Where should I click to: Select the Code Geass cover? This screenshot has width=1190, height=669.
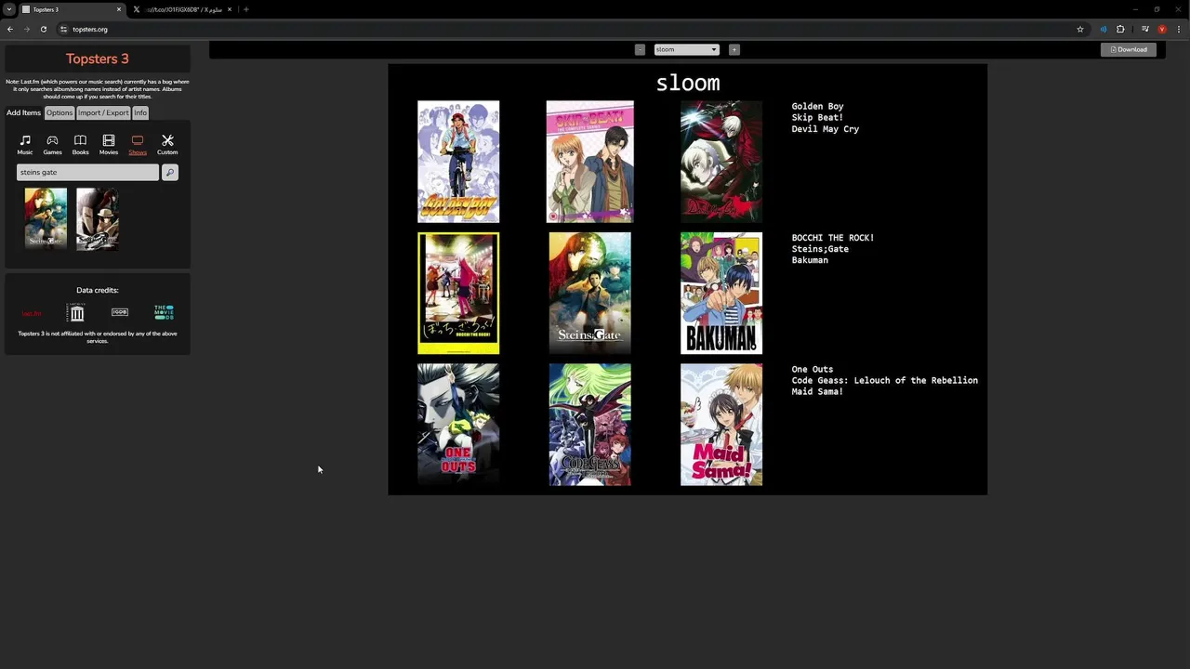click(x=589, y=425)
